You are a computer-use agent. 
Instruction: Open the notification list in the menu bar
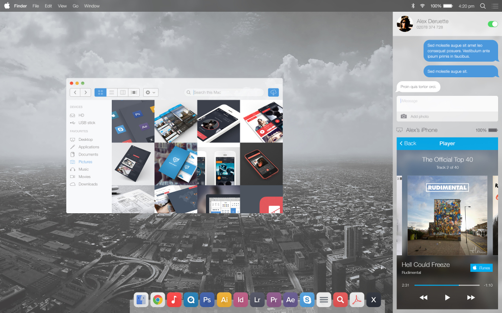(x=495, y=6)
